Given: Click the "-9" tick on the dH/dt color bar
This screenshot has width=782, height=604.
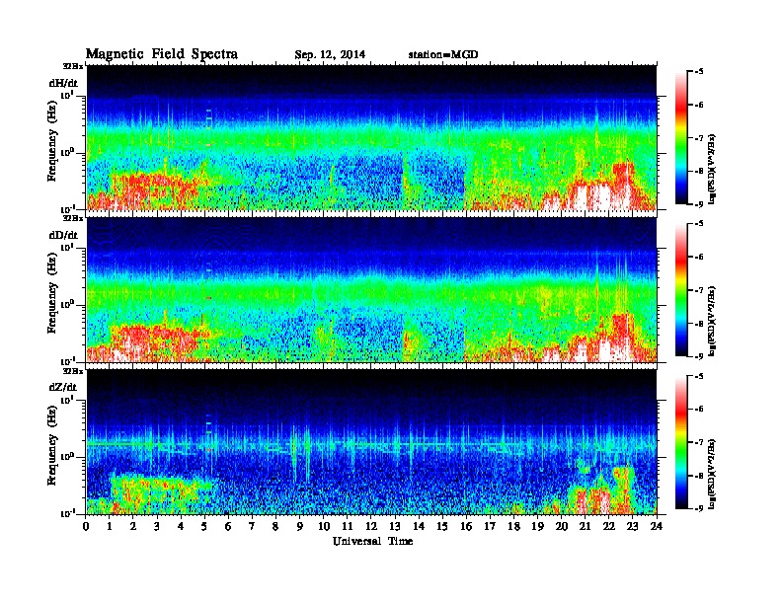Looking at the screenshot, I should click(x=699, y=204).
